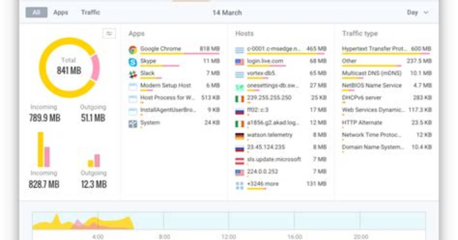Click the Slack app icon
This screenshot has width=458, height=240.
[133, 75]
